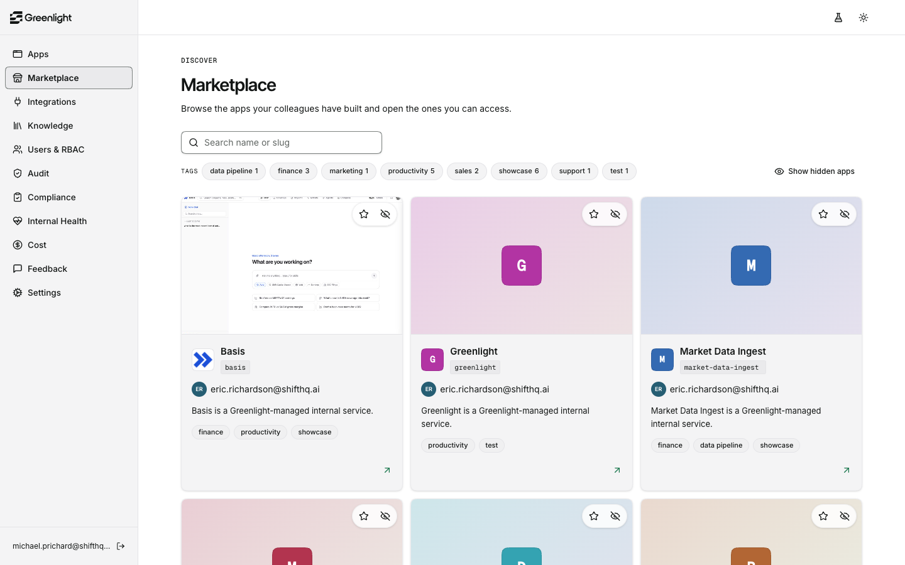Hide the Greenlight app card
905x565 pixels.
point(615,214)
